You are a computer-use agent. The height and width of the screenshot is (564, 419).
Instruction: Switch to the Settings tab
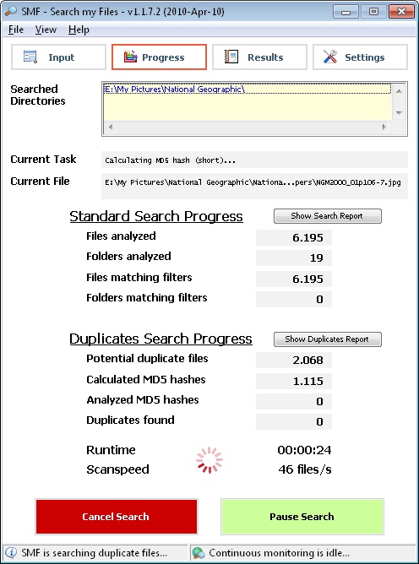[x=360, y=57]
